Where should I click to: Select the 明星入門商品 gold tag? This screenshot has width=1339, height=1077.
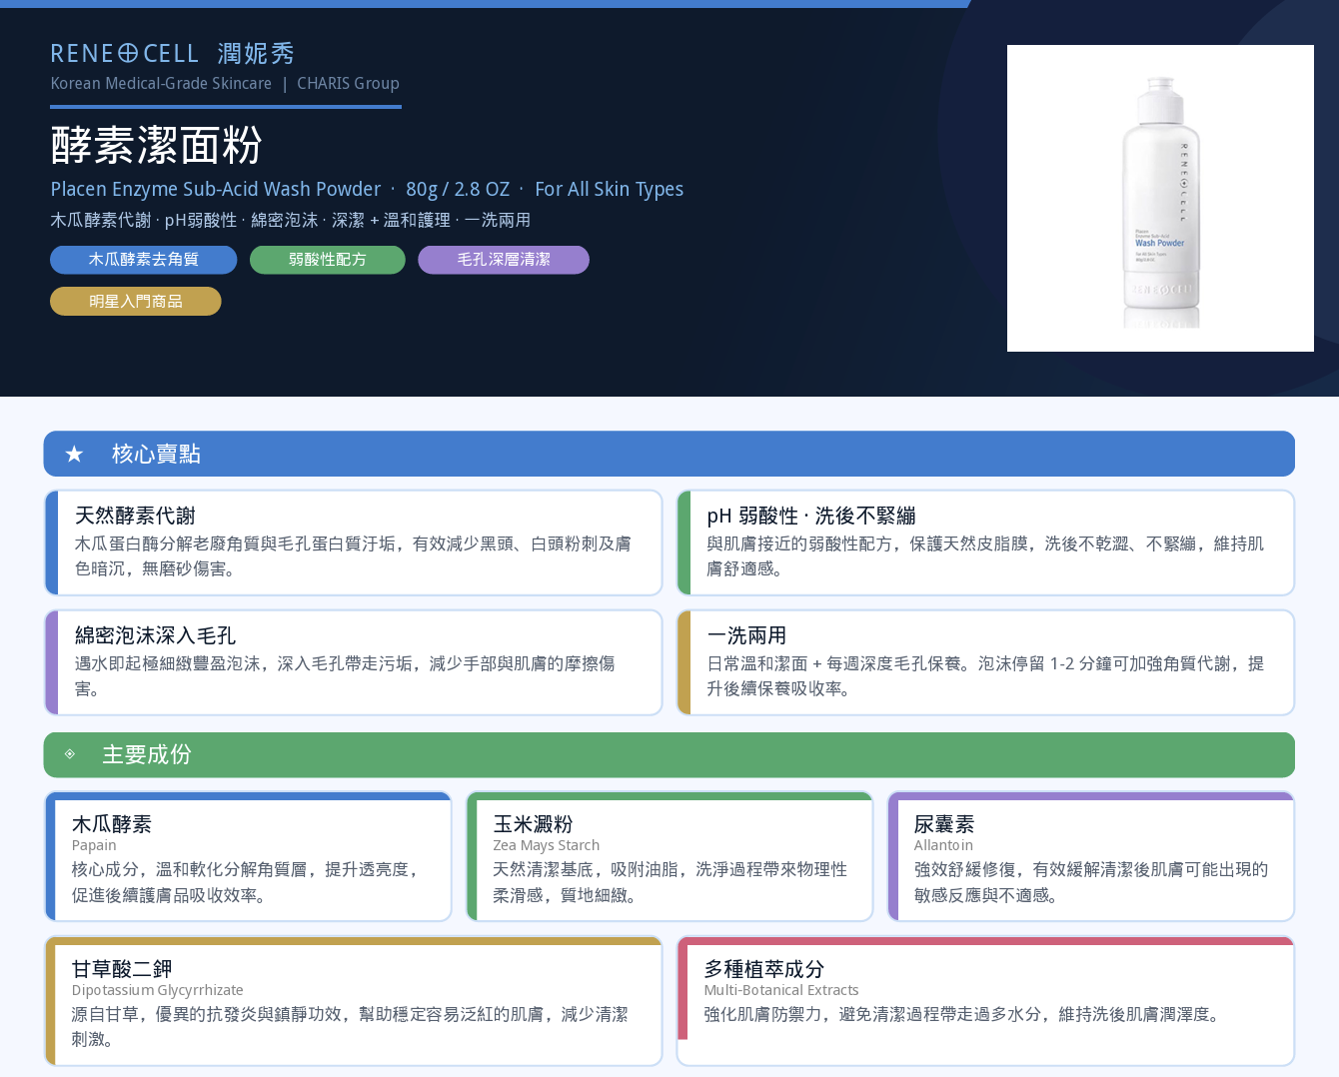136,302
